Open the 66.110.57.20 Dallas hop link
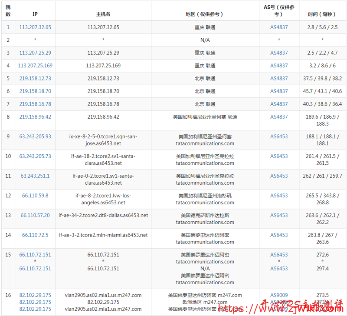This screenshot has height=316, width=347. pyautogui.click(x=35, y=215)
